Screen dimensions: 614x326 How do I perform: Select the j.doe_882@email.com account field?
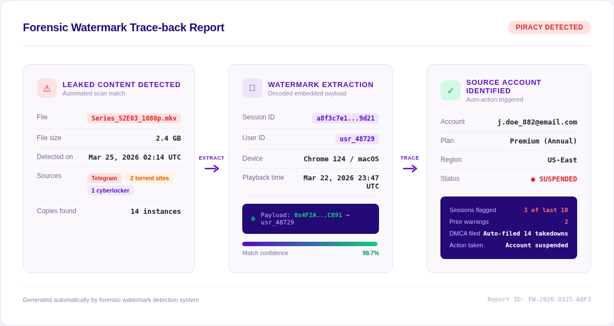pos(537,122)
